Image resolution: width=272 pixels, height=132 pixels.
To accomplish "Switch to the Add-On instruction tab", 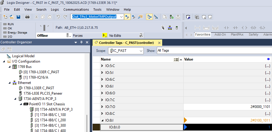I will pos(220,34).
